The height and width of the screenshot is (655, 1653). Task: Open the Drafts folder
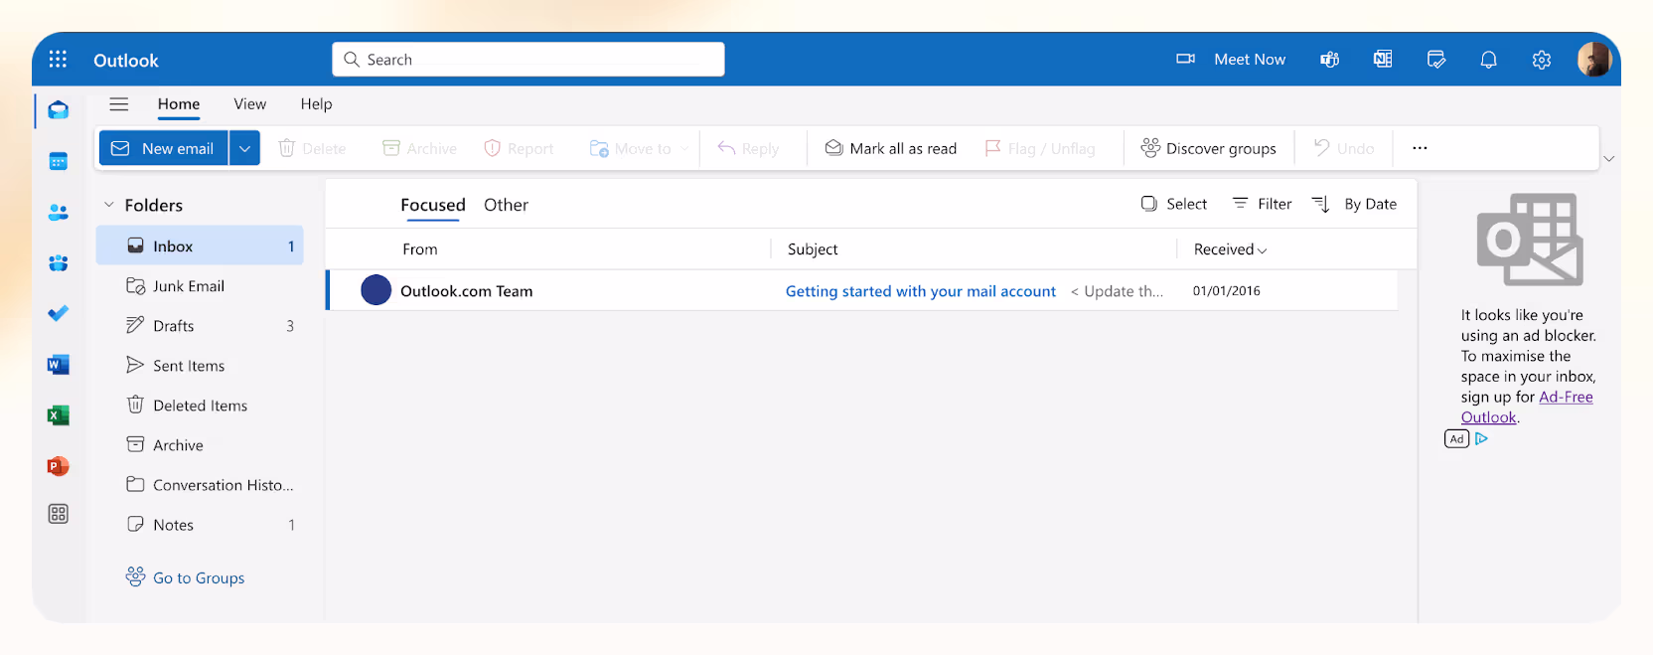coord(200,326)
